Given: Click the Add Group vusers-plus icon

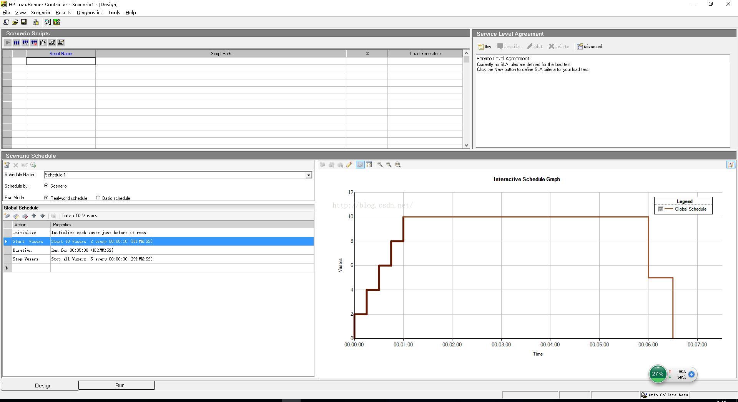Looking at the screenshot, I should coord(25,43).
